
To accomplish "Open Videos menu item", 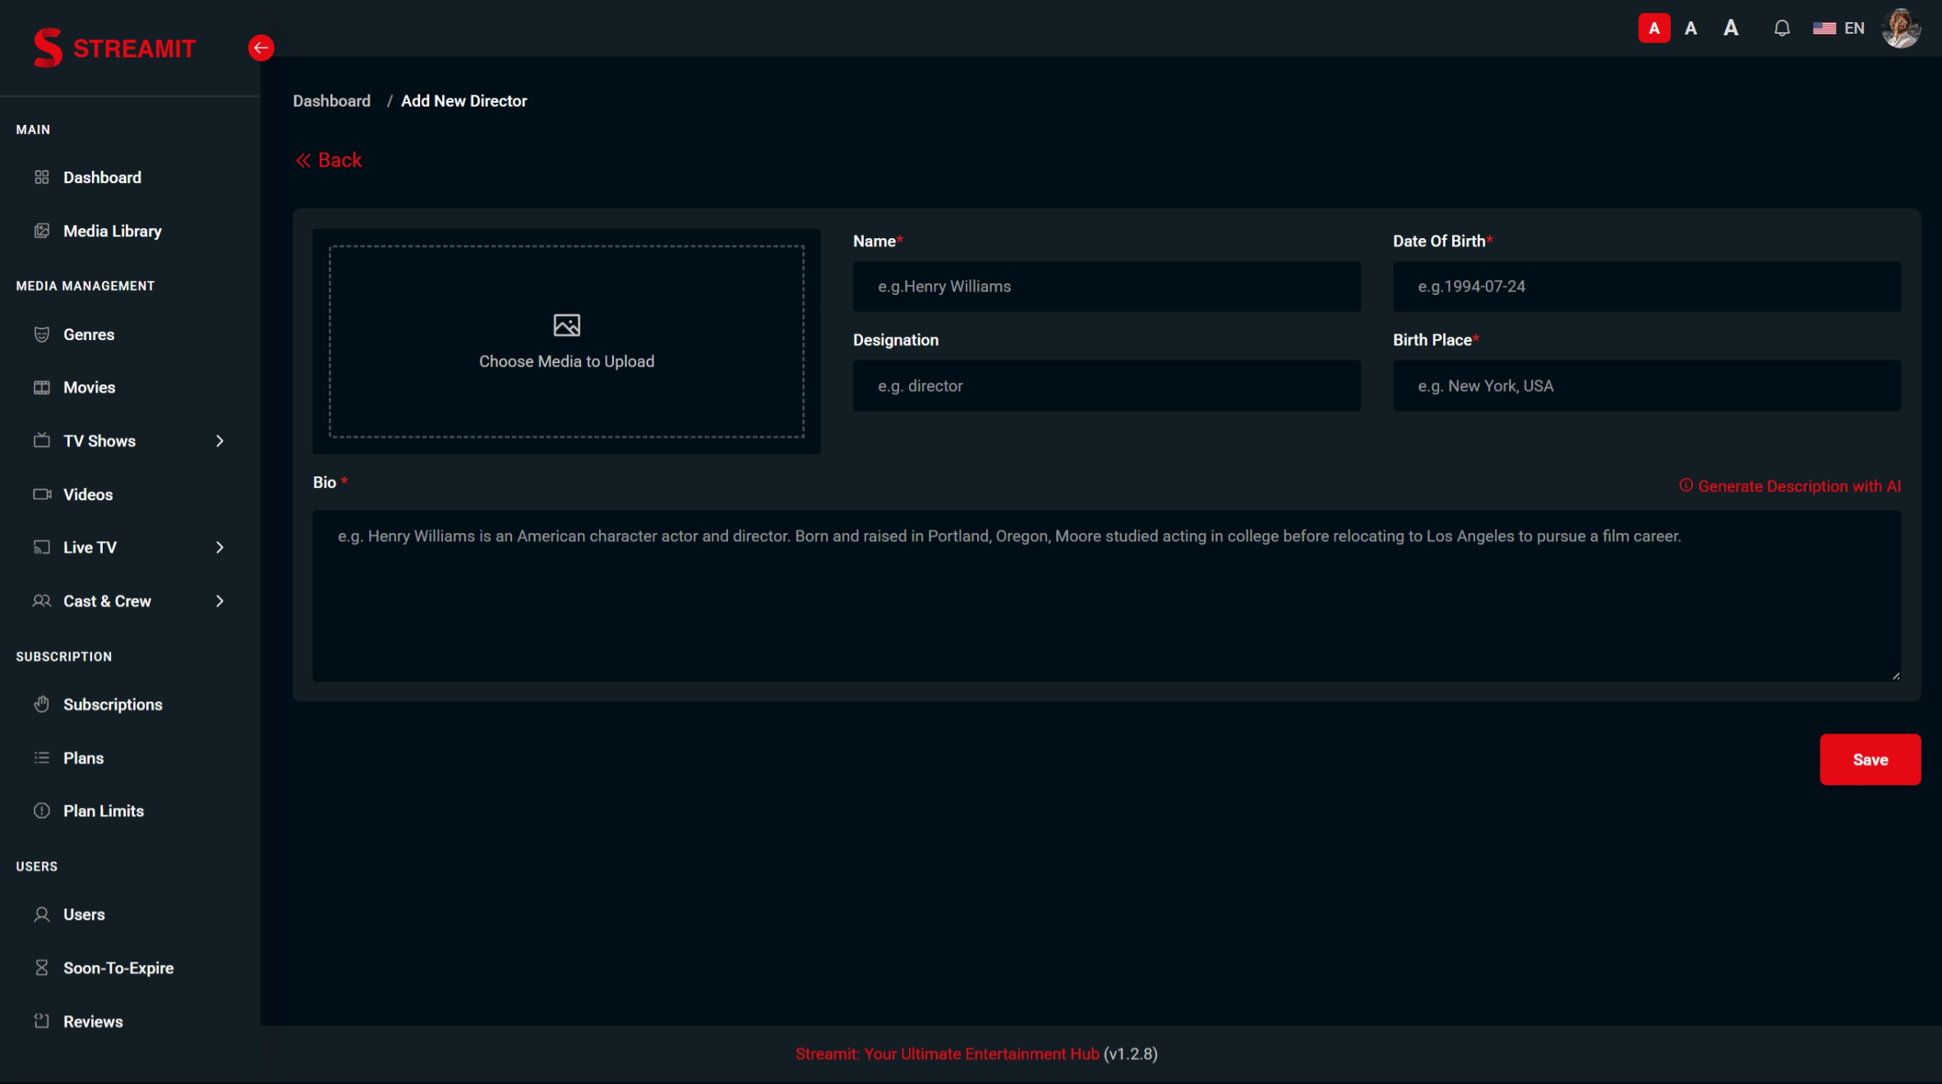I will [x=88, y=494].
